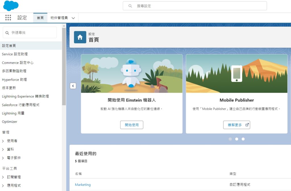The width and height of the screenshot is (291, 191).
Task: Select the third carousel page dot
Action: [243, 139]
